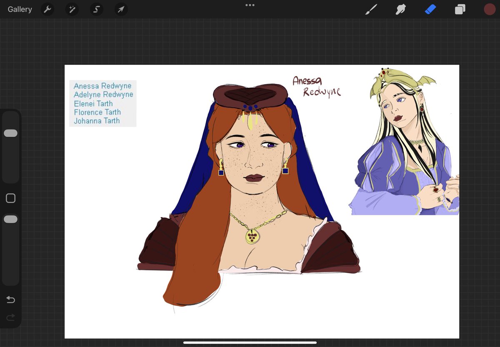Tap the brush opacity slider handle

10,219
